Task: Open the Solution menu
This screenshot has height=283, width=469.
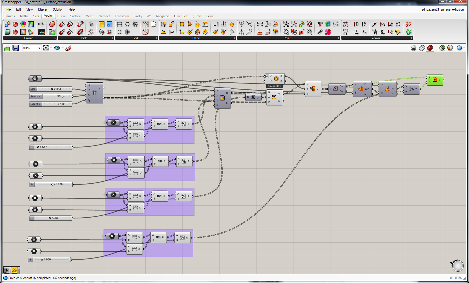Action: click(58, 9)
